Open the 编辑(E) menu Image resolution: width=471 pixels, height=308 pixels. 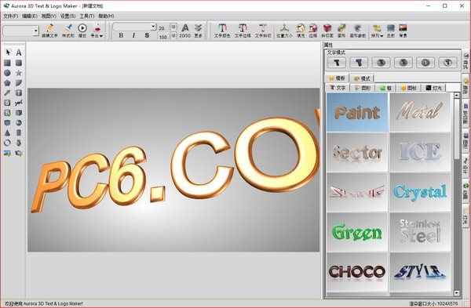coord(30,16)
